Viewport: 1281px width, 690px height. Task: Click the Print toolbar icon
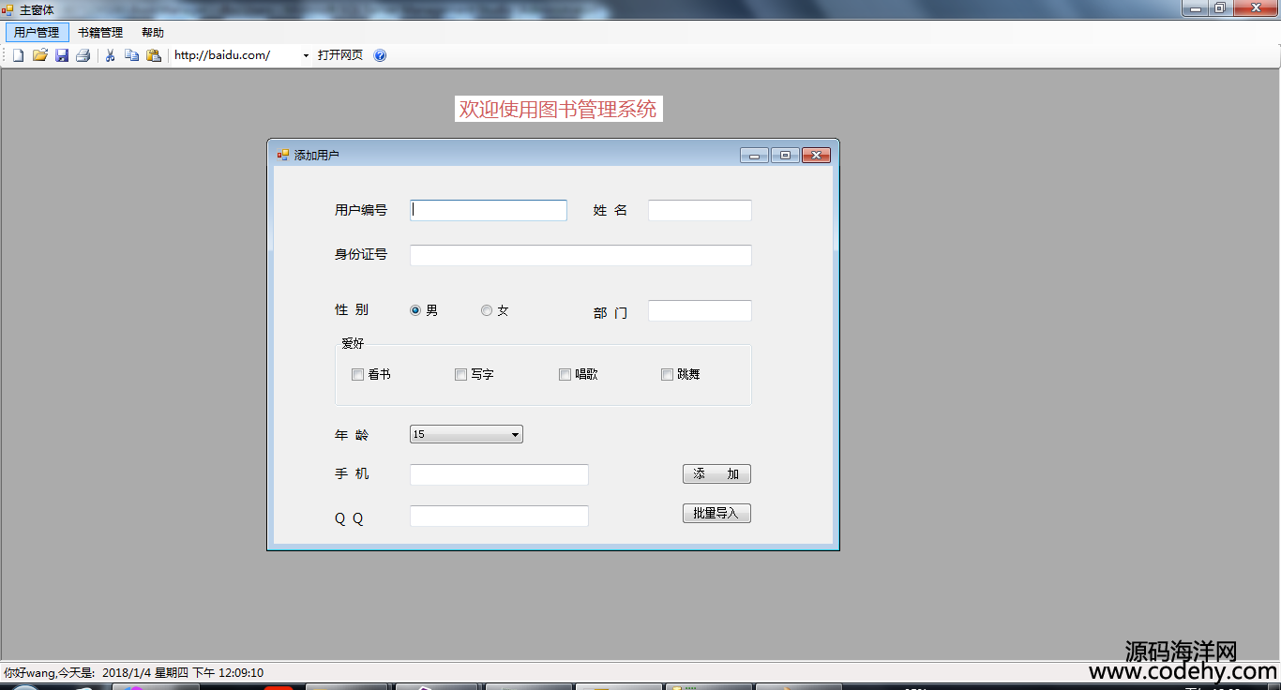(x=83, y=55)
